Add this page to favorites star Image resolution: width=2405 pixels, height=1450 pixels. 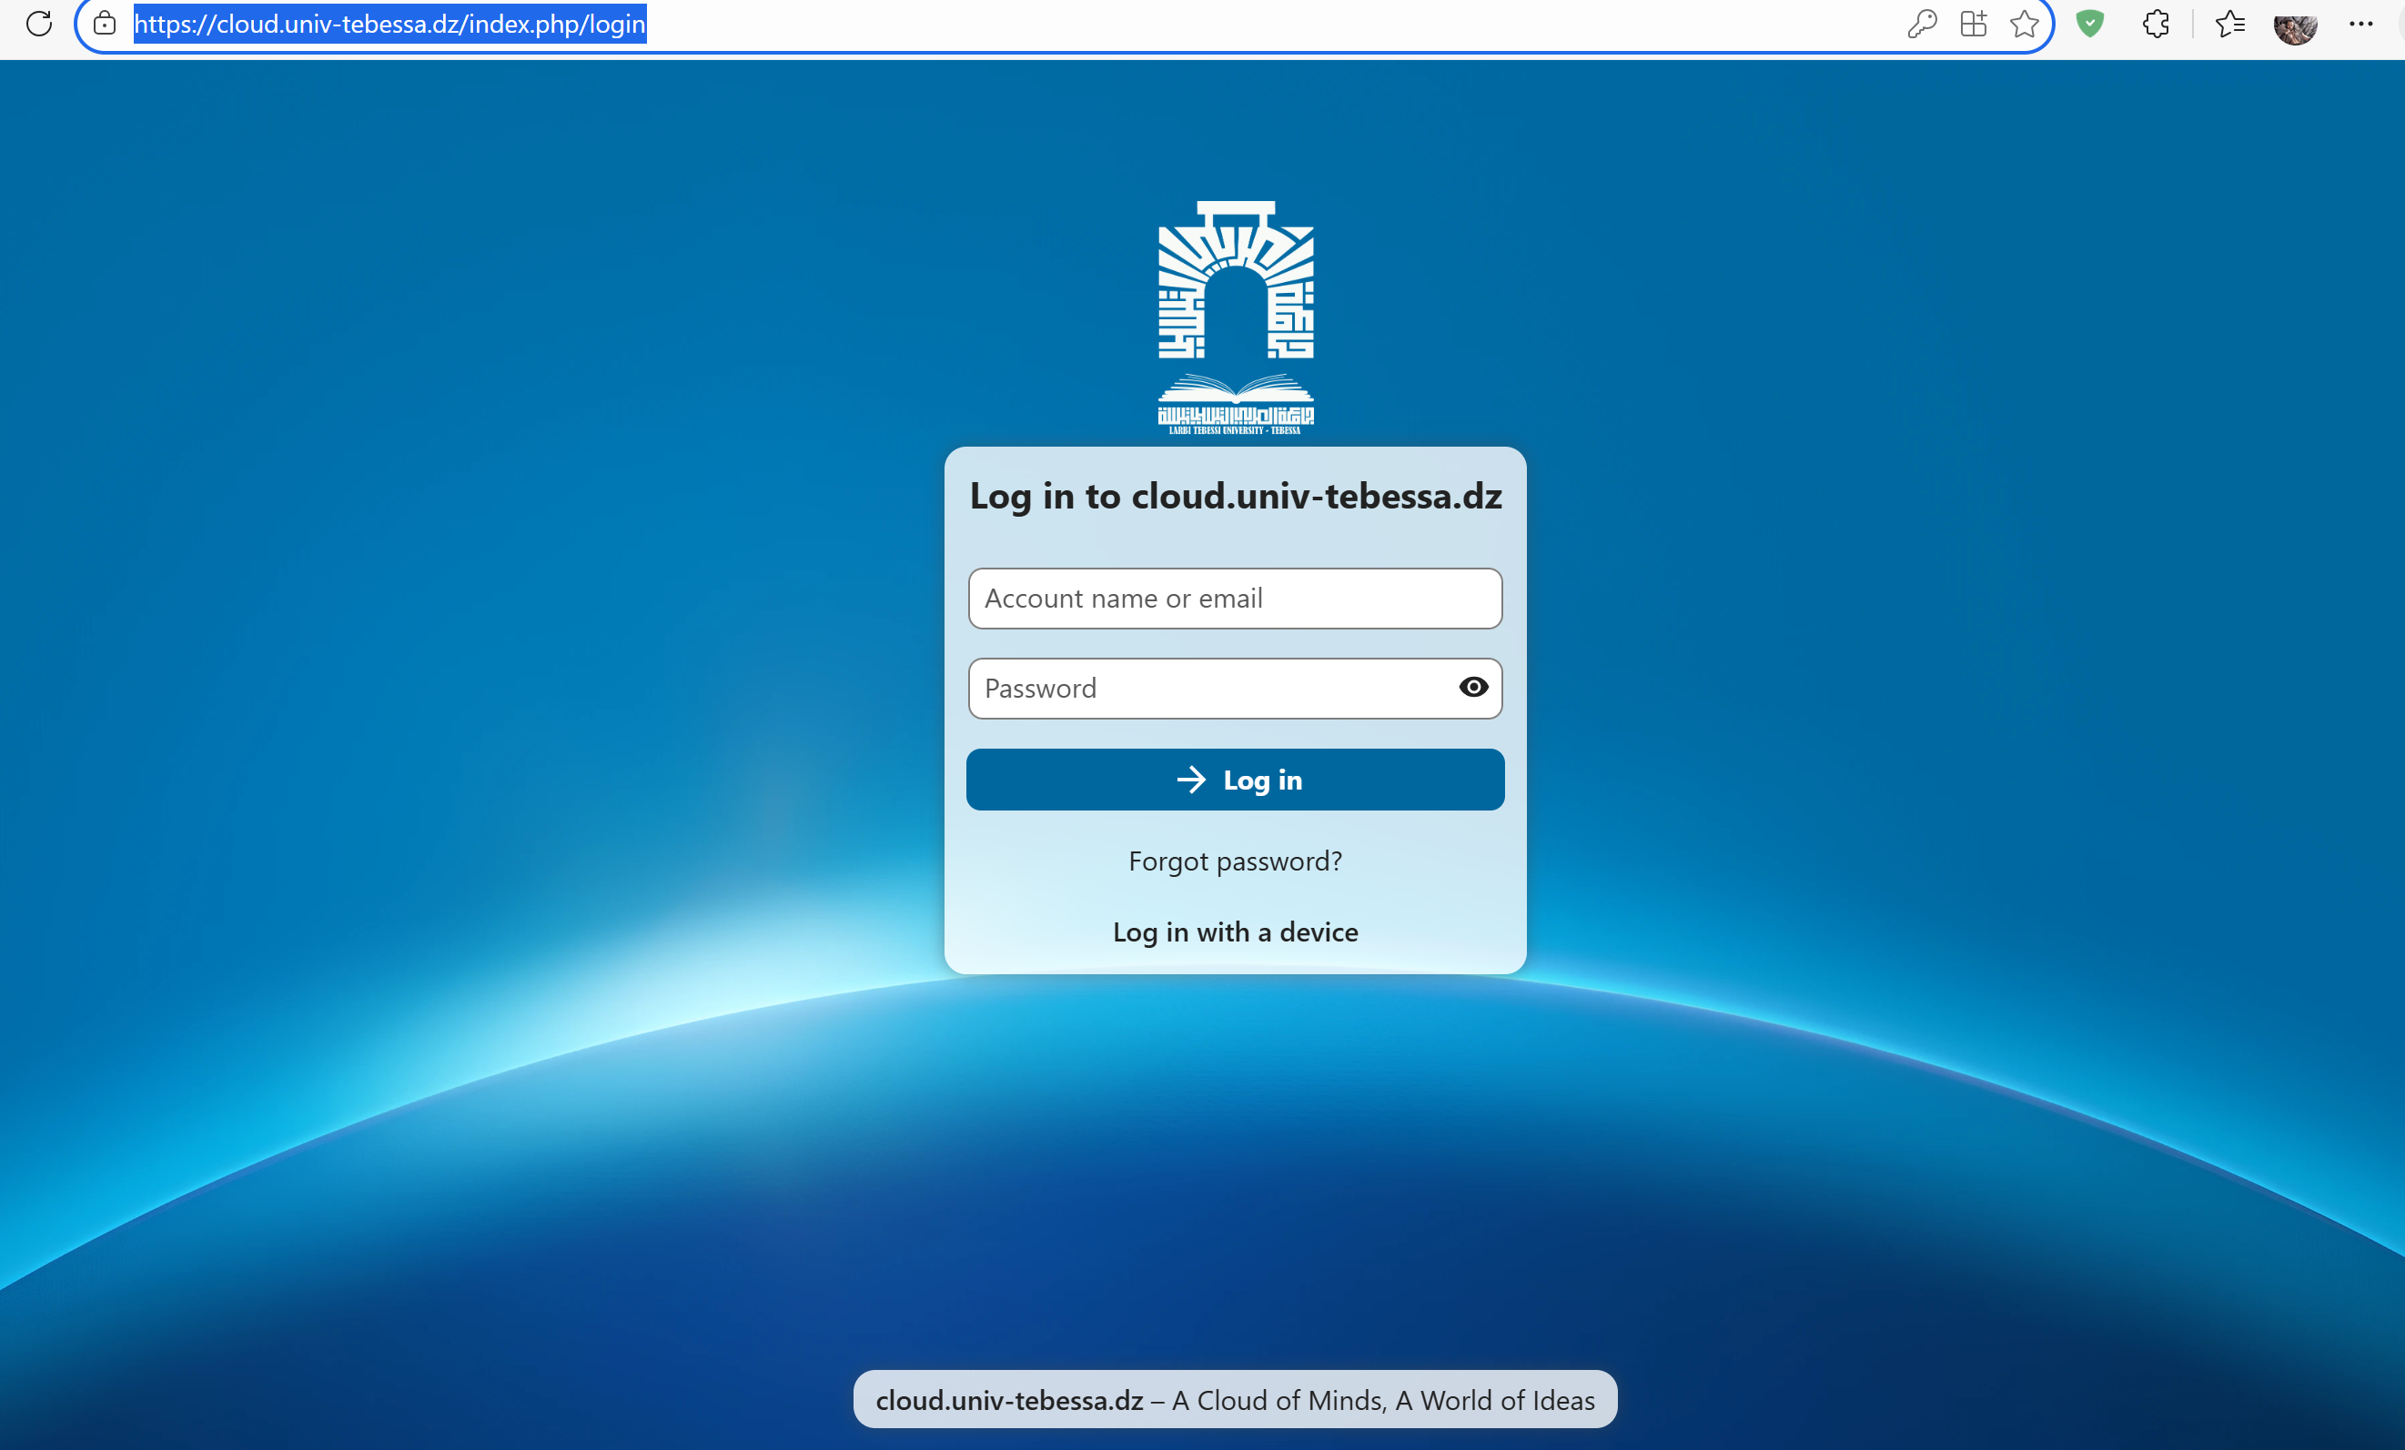2024,25
